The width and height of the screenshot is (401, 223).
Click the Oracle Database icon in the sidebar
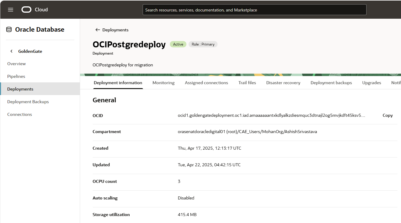pyautogui.click(x=9, y=30)
